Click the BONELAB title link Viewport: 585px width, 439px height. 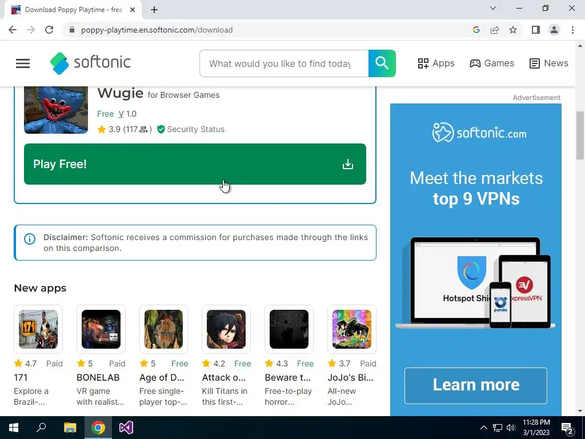(x=98, y=377)
